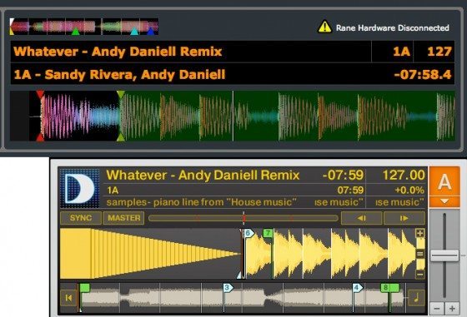Viewport: 467px width, 317px height.
Task: Click the Rane Hardware Disconnected warning icon
Action: pyautogui.click(x=324, y=27)
